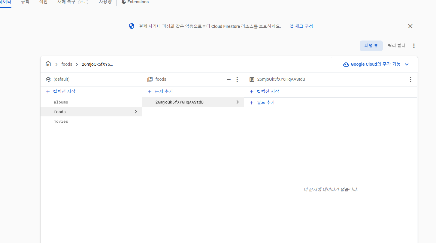Select the foods collection row
The image size is (436, 243).
pyautogui.click(x=91, y=112)
